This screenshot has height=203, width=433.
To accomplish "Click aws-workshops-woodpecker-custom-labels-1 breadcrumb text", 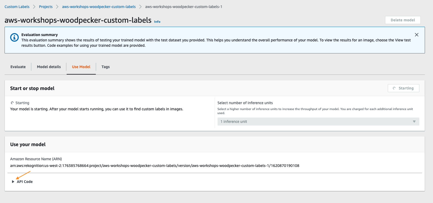I will (x=184, y=7).
